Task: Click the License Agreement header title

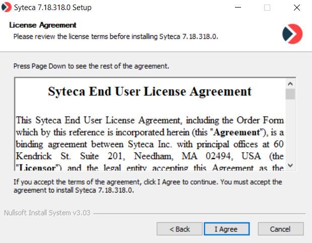Action: coord(43,25)
